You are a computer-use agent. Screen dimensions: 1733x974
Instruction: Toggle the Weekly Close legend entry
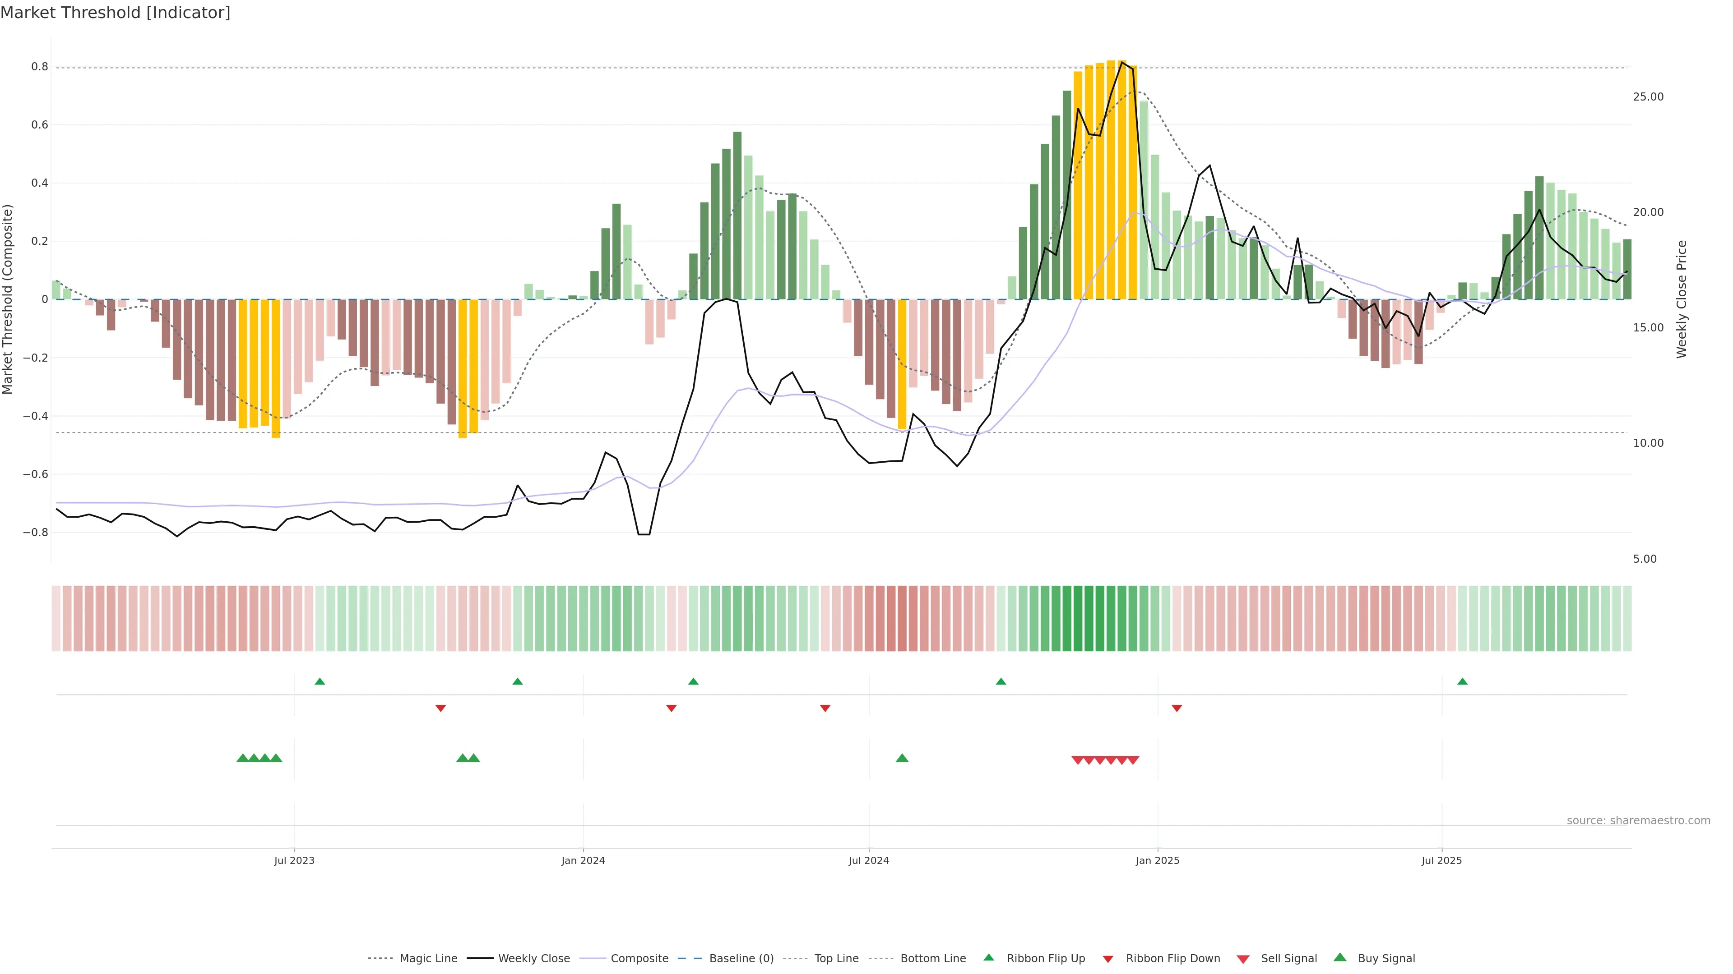pos(533,959)
